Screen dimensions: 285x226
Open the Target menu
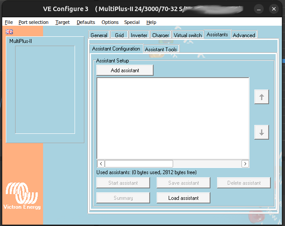coord(63,22)
